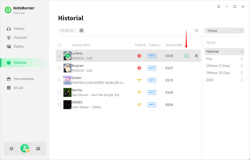Click Tidal source icon for DAISIES

click(x=139, y=105)
